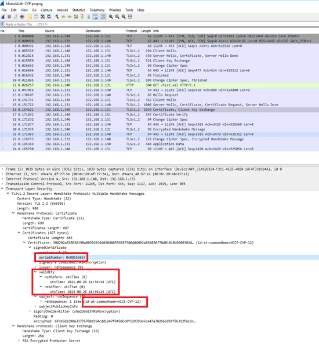
Task: Select packet 4 Client Hello row
Action: (x=159, y=51)
